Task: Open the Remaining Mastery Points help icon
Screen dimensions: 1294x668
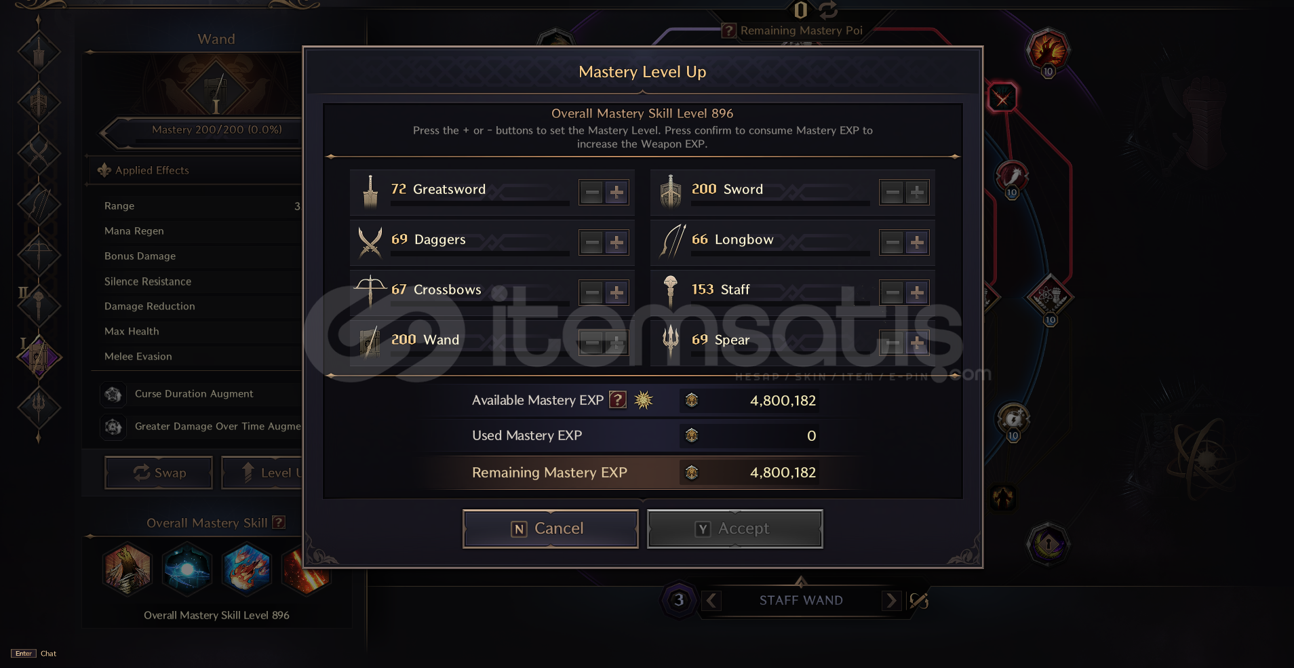Action: (728, 31)
